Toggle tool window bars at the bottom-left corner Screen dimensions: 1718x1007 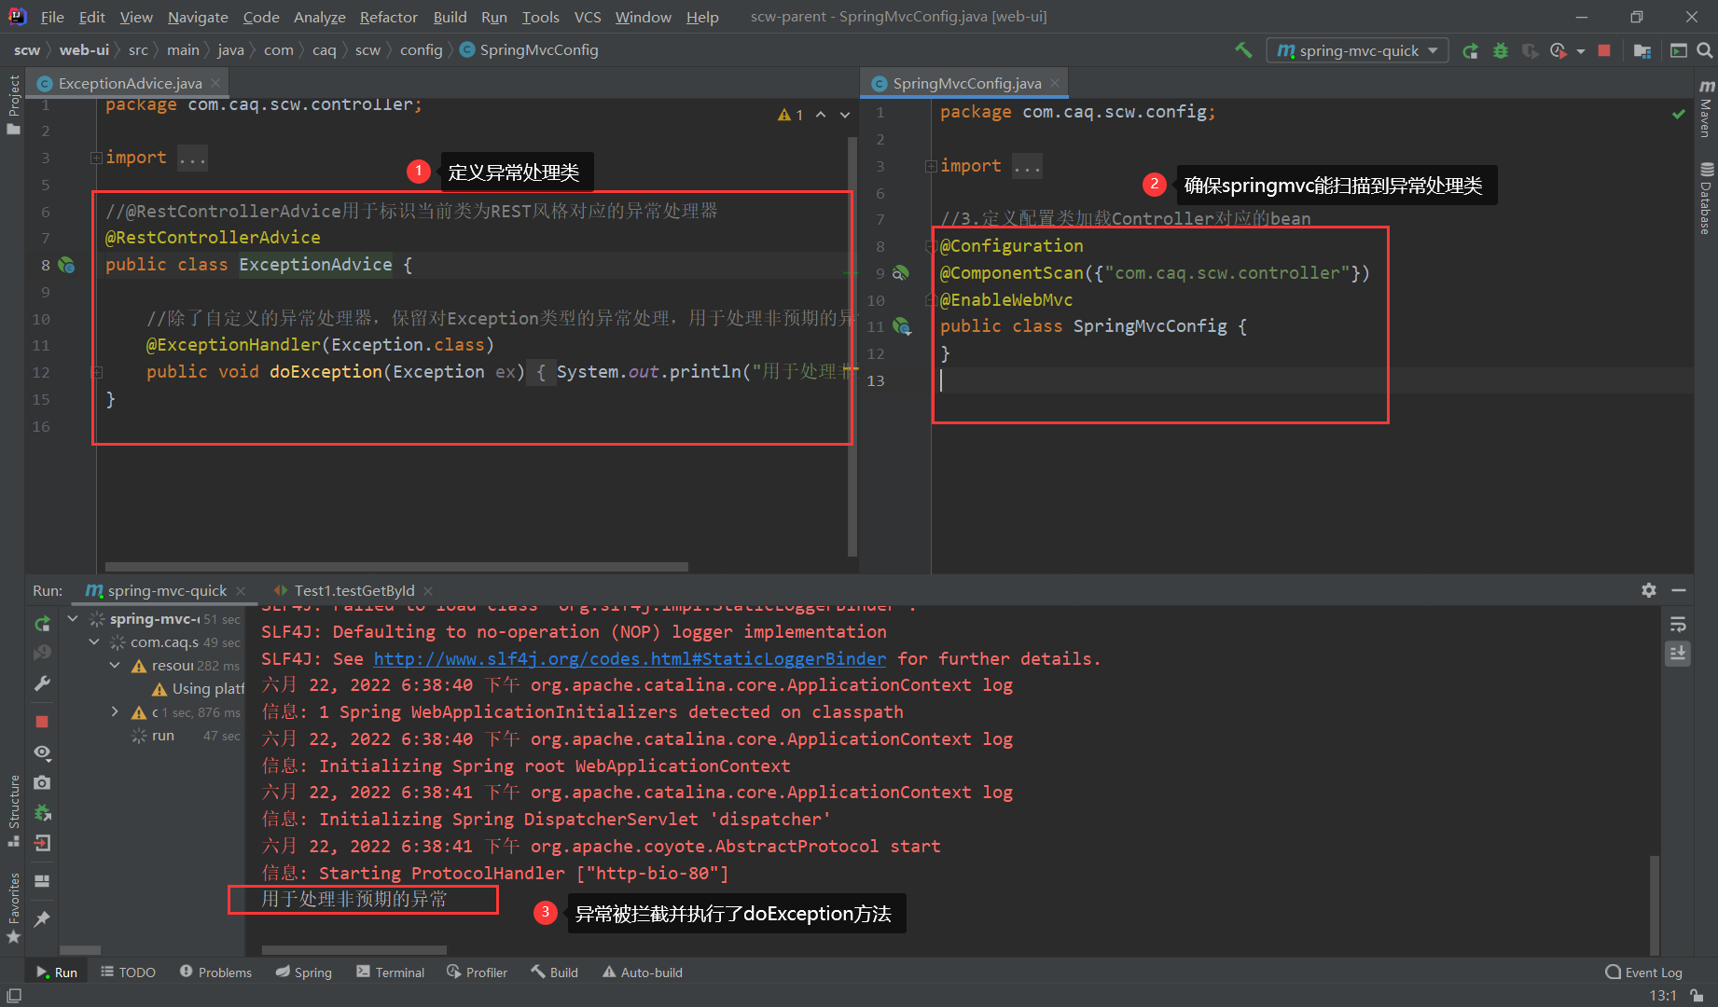click(x=14, y=996)
